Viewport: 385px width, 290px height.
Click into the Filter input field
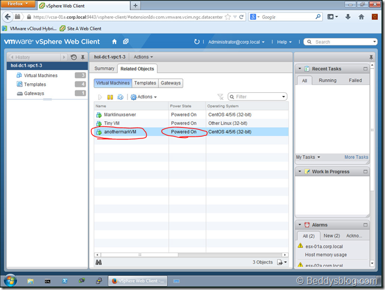[258, 97]
